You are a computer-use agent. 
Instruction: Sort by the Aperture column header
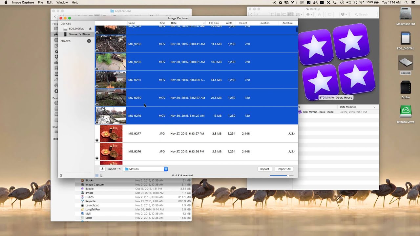pos(288,23)
